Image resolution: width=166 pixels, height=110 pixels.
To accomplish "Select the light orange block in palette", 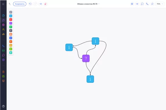I will tap(11, 34).
